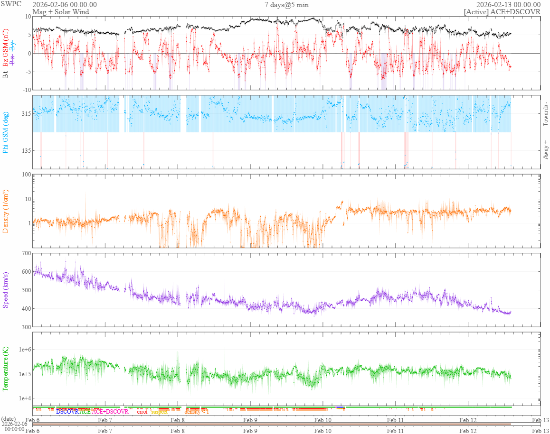Click the 'Temperature (K)' axis label
The height and width of the screenshot is (434, 550).
point(5,369)
